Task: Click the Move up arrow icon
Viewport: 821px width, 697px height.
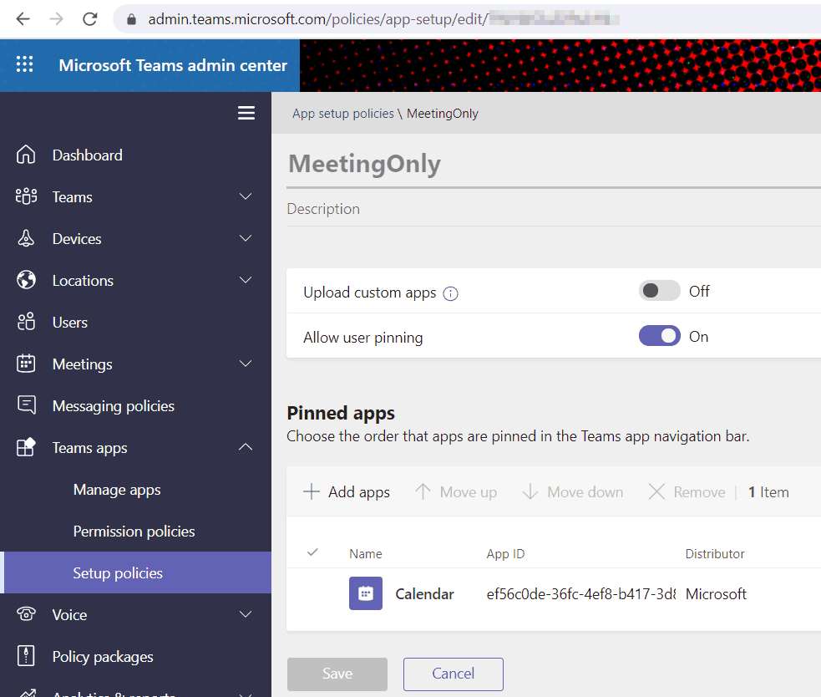Action: click(423, 491)
